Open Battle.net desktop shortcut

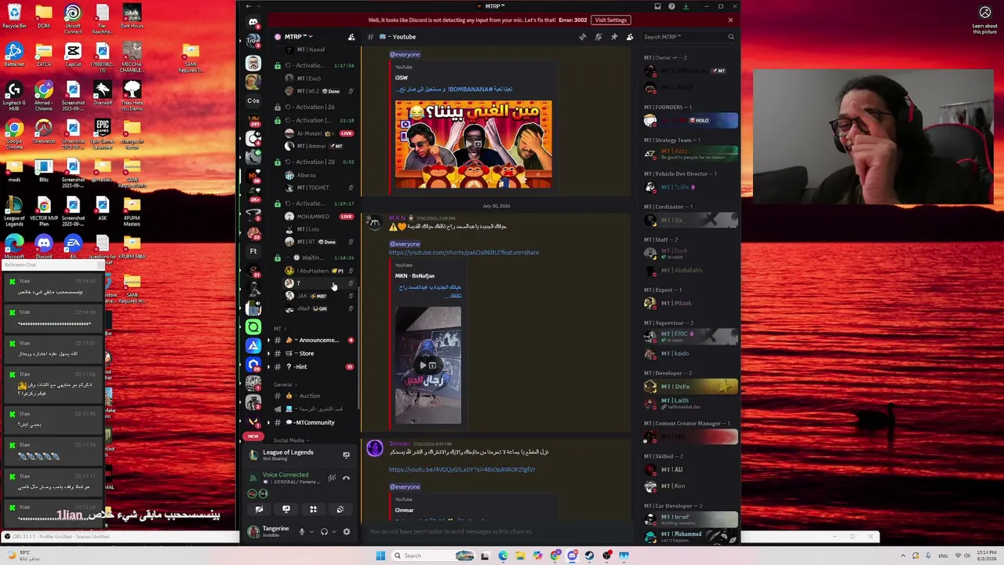14,55
